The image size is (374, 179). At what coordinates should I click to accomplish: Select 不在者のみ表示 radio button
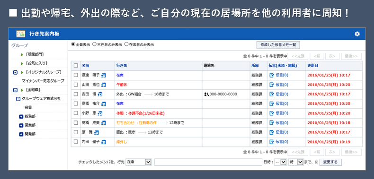[x=94, y=44]
